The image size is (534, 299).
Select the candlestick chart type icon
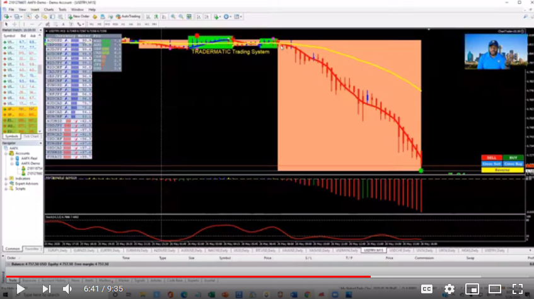(x=156, y=16)
